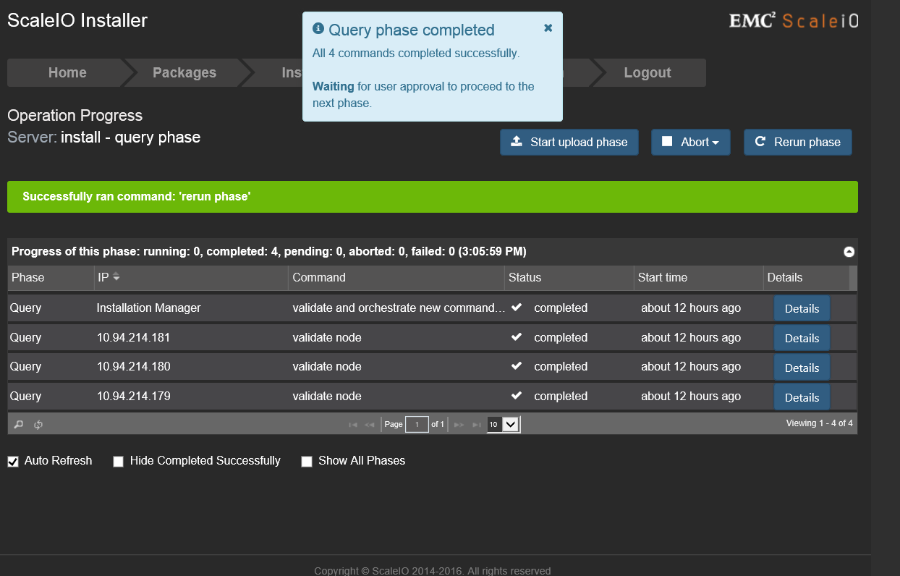Open the rows-per-page dropdown
This screenshot has height=576, width=900.
pyautogui.click(x=504, y=425)
